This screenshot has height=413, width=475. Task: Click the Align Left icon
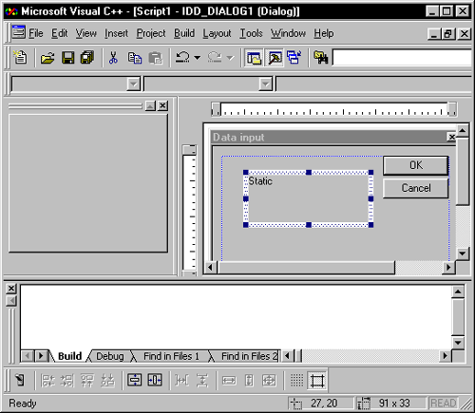click(x=47, y=381)
